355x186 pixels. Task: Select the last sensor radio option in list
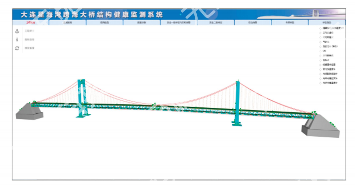click(x=320, y=83)
